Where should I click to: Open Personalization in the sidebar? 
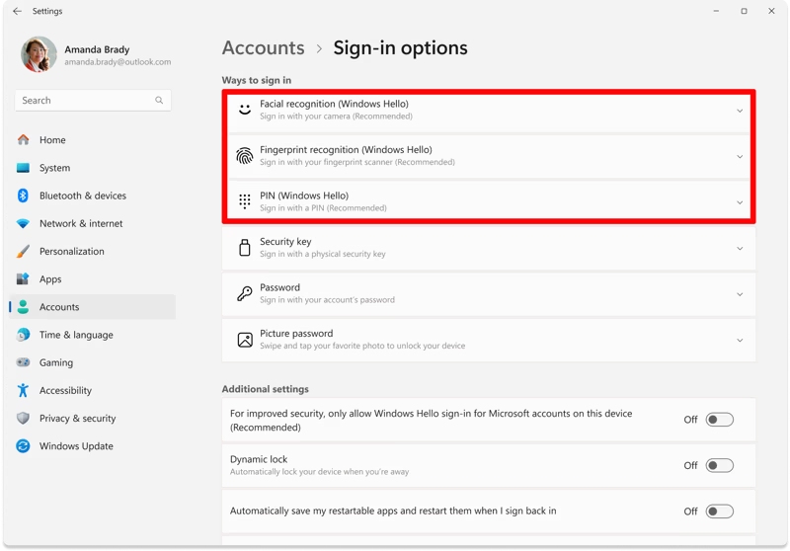coord(71,252)
